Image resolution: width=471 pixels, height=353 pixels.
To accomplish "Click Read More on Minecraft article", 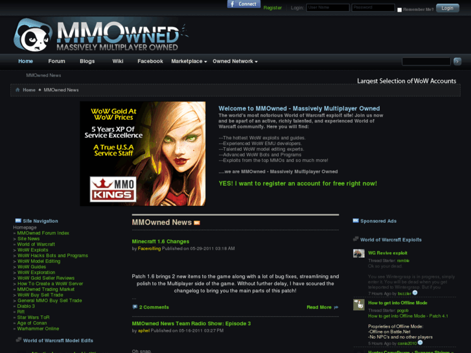I will pos(319,307).
